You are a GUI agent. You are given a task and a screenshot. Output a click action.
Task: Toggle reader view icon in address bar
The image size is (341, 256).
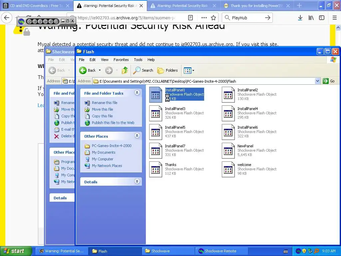tap(190, 18)
